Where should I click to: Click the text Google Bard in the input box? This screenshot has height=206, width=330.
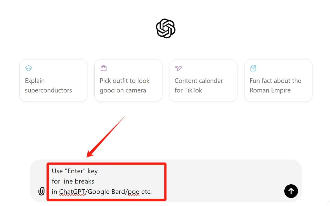pyautogui.click(x=106, y=191)
